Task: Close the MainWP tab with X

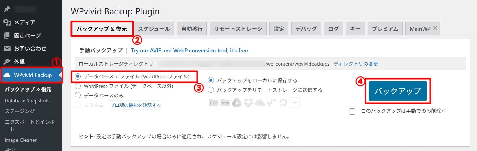Action: coord(435,28)
